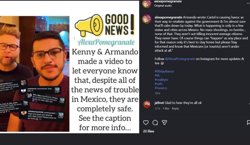Open #mexico hashtag

coord(161,88)
